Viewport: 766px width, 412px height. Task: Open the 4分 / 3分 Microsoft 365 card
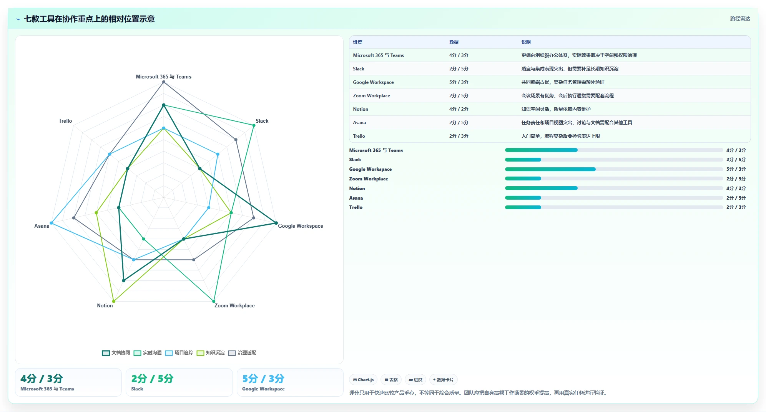pyautogui.click(x=68, y=382)
